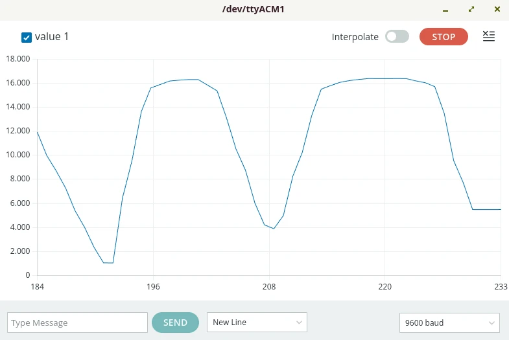Uncheck the value 1 series checkbox
509x340 pixels.
[x=27, y=37]
